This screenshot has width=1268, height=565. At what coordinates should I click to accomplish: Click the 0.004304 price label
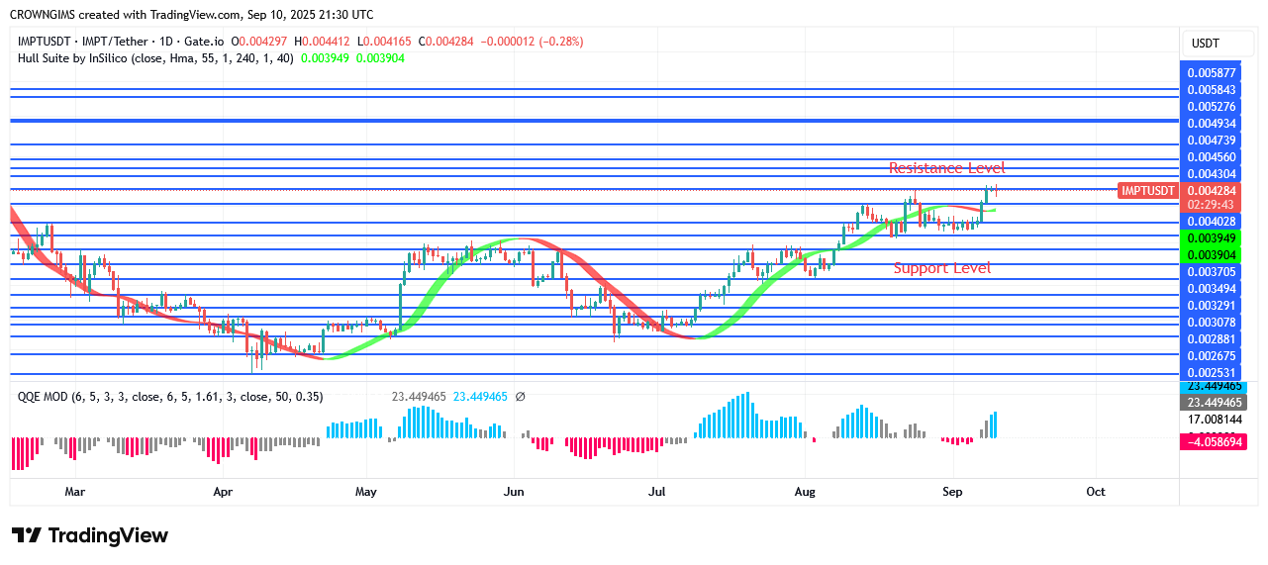tap(1212, 173)
